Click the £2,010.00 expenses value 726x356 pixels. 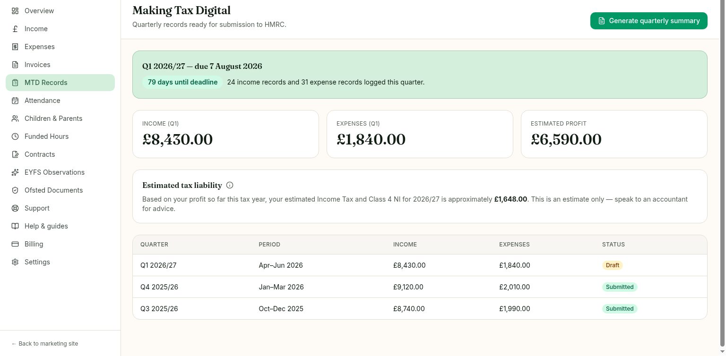(515, 287)
